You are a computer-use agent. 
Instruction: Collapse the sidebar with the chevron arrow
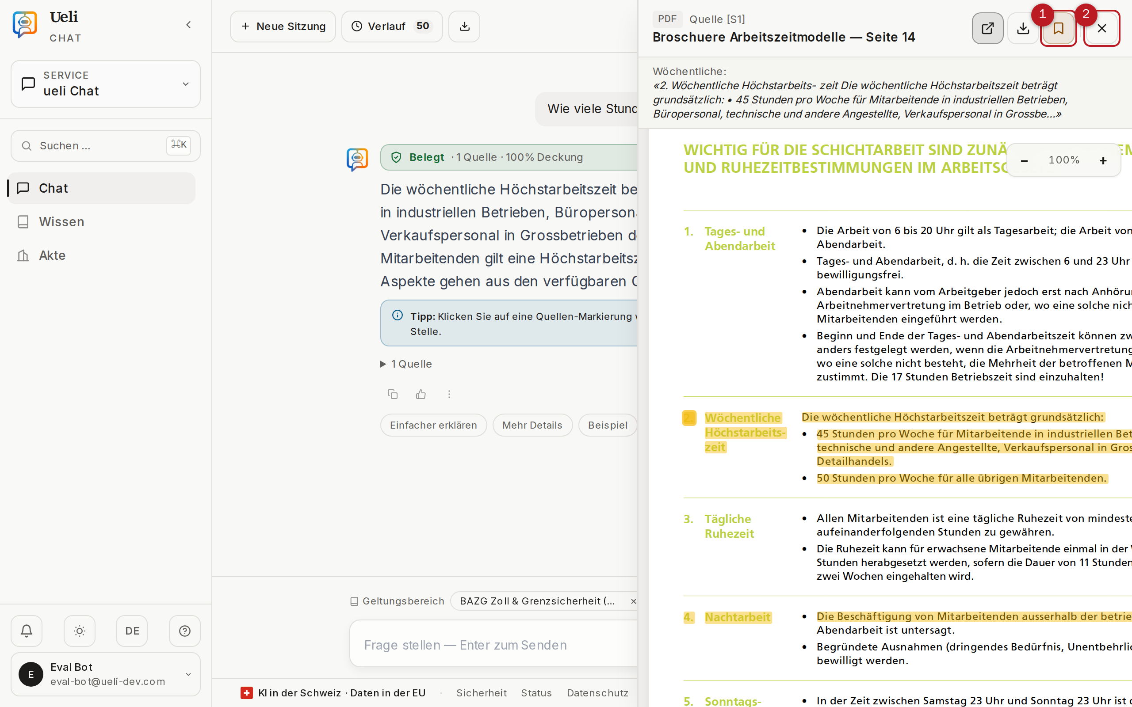pos(188,25)
